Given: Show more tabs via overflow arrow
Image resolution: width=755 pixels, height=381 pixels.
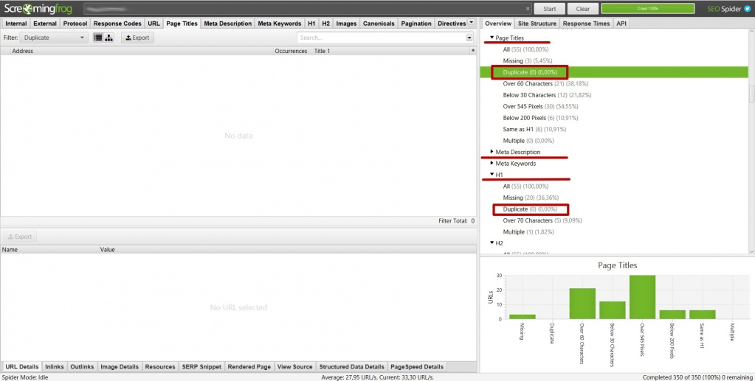Looking at the screenshot, I should [472, 23].
